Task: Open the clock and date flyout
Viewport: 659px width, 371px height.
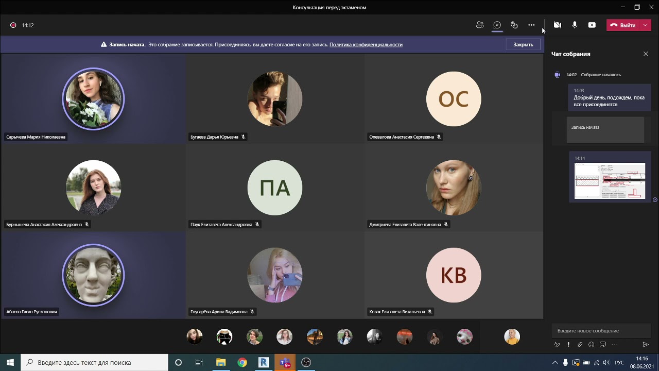Action: [x=642, y=362]
